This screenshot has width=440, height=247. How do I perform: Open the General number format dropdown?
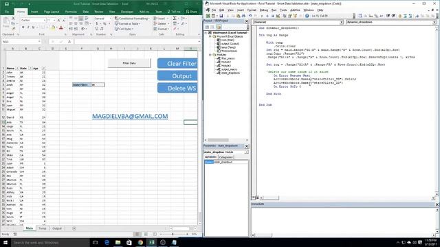click(110, 19)
